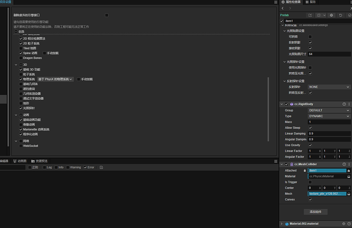
Task: Enable WebSocket checkbox
Action: 20,146
